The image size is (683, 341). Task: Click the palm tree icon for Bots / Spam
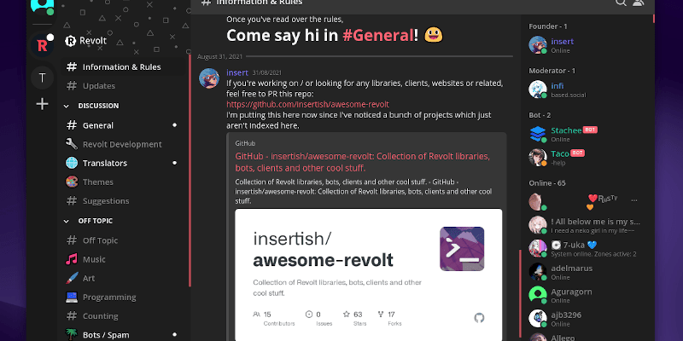coord(72,334)
